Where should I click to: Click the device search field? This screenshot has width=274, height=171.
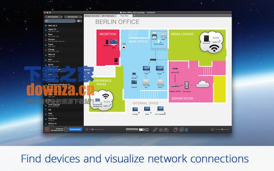(x=60, y=21)
